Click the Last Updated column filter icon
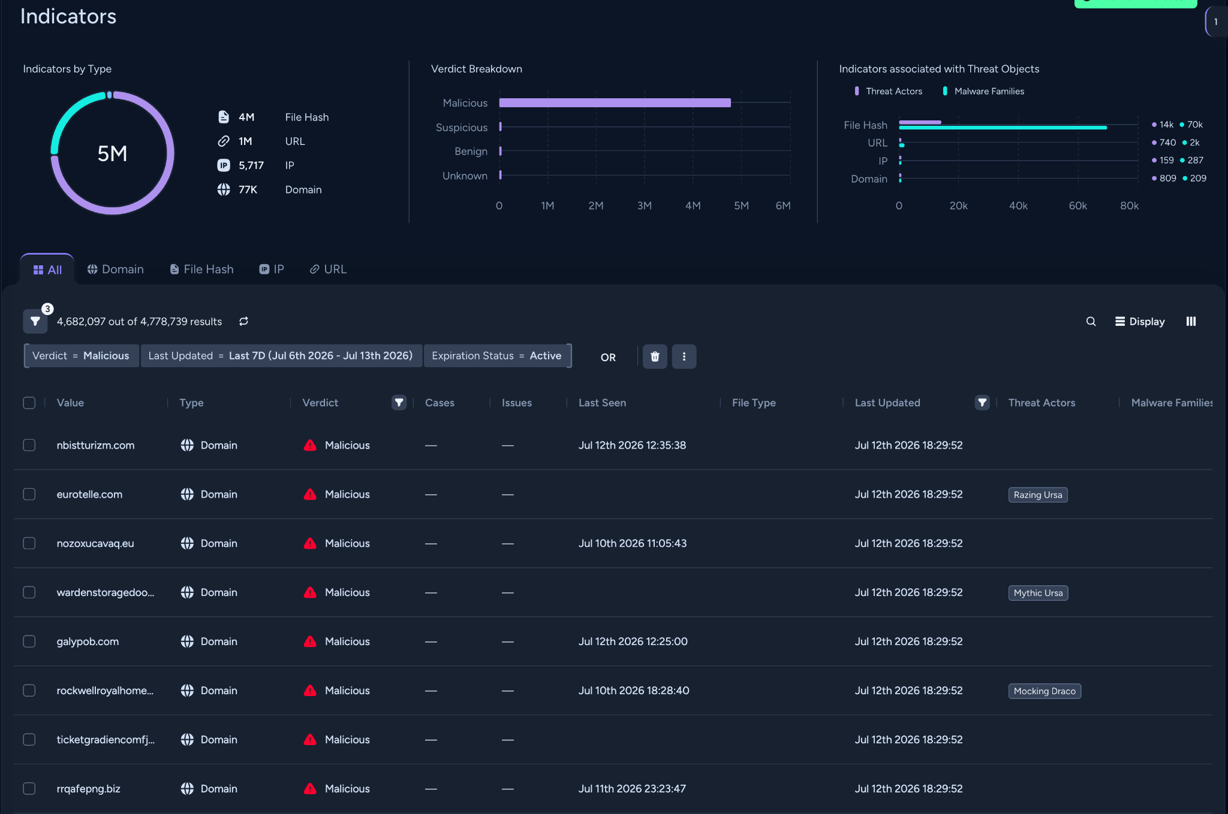This screenshot has height=814, width=1228. pos(982,403)
